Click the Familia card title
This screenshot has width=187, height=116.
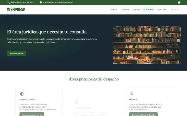(133, 100)
